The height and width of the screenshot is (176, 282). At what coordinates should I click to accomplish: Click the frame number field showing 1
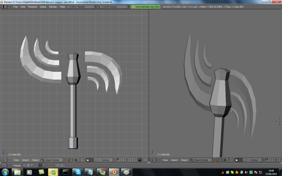point(60,165)
